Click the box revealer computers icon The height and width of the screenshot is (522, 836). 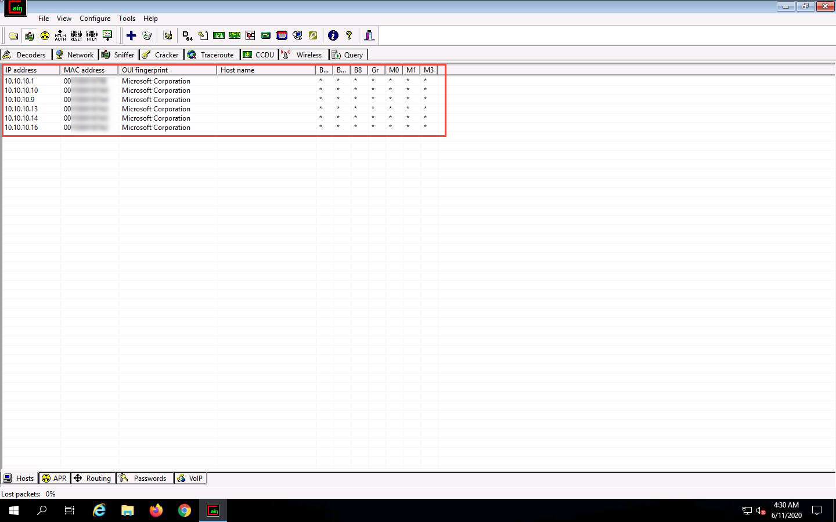point(297,35)
